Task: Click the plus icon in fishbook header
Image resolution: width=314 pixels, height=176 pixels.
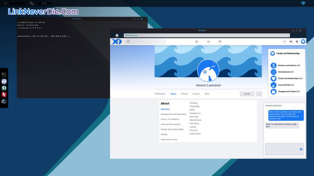Action: pos(284,42)
